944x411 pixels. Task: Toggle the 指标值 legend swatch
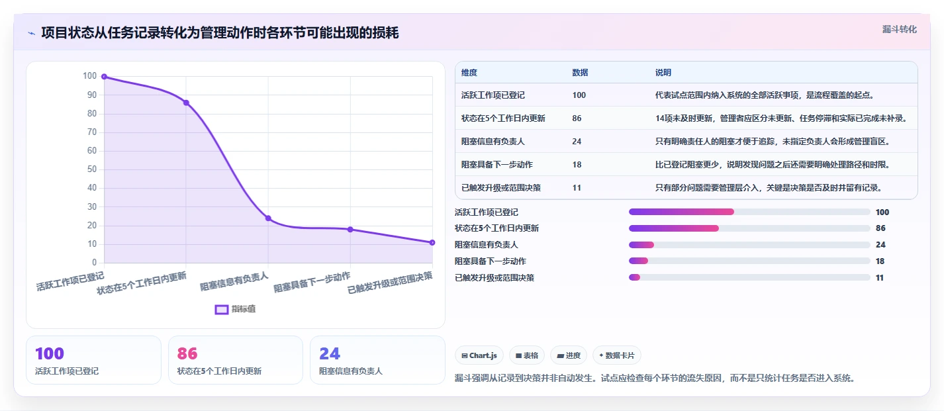222,309
